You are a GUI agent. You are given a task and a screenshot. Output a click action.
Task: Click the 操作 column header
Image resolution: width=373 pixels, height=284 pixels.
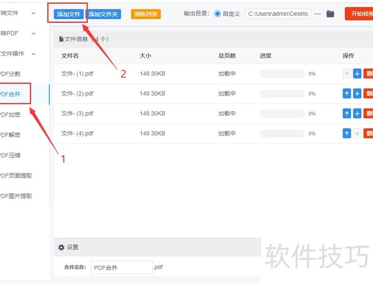tap(348, 56)
